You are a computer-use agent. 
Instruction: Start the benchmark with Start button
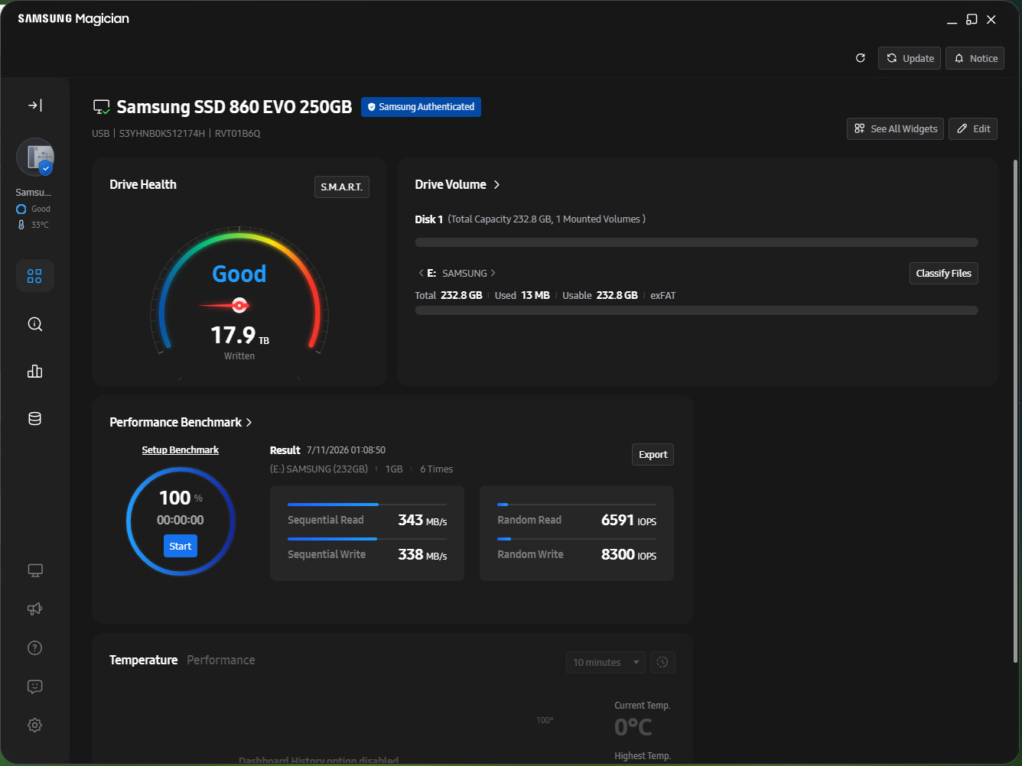(x=181, y=546)
